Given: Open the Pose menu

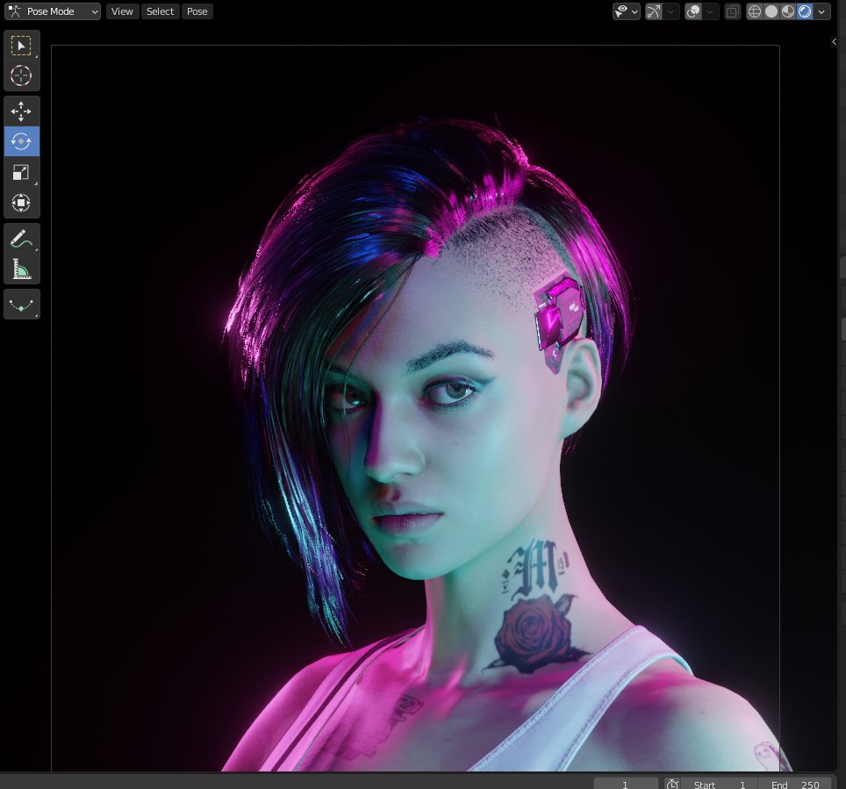Looking at the screenshot, I should tap(197, 11).
